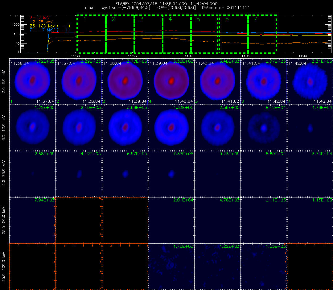This screenshot has height=290, width=333.
Task: Open the 3.0-6.0 keV image with peak 3.31E+03
Action: pos(310,81)
